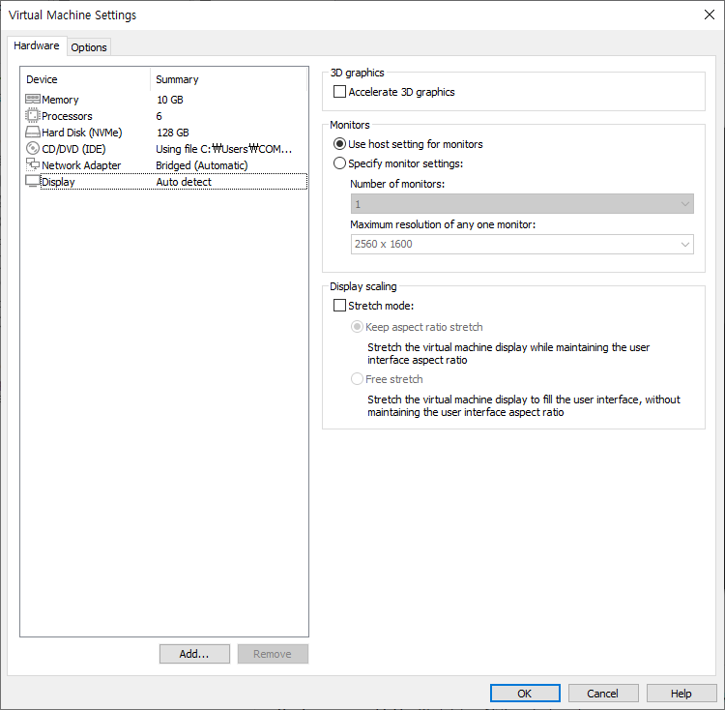Choose Keep aspect ratio stretch option
The width and height of the screenshot is (725, 710).
pos(357,327)
